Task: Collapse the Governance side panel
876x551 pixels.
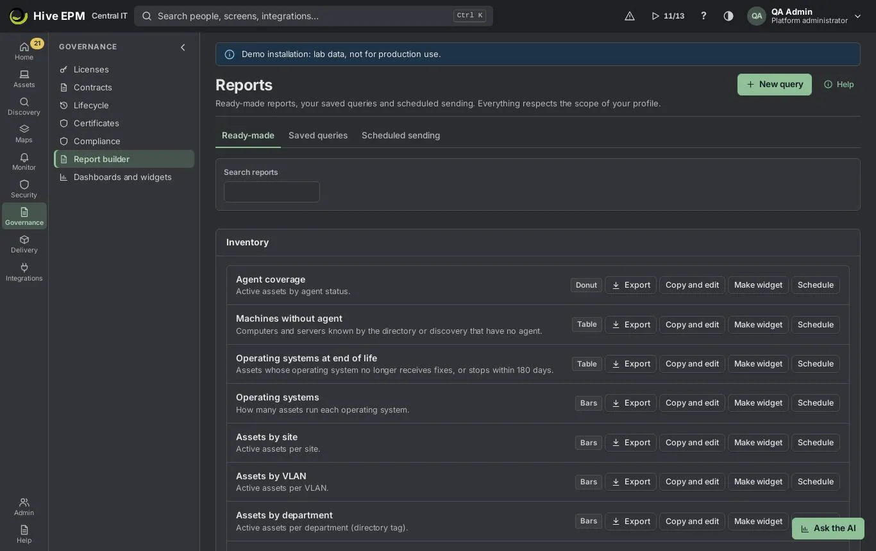Action: [183, 47]
